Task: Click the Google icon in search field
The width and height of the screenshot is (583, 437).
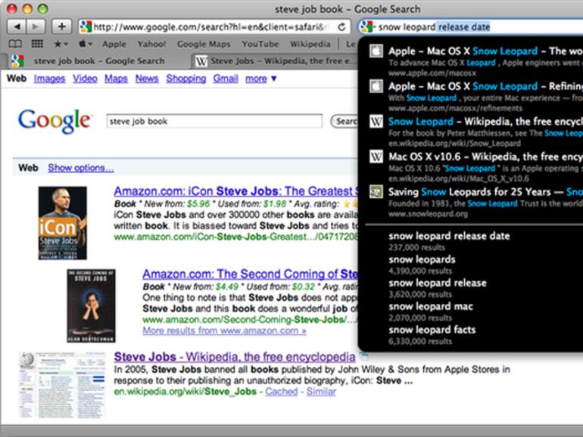Action: (366, 27)
